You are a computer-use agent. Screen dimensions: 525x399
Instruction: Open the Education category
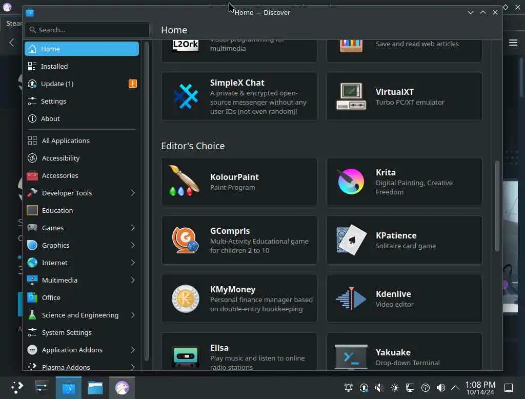point(82,210)
